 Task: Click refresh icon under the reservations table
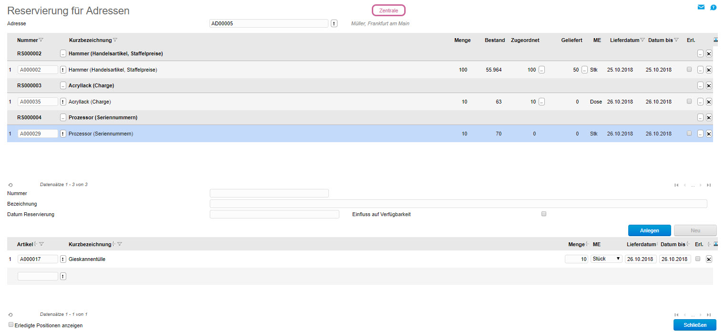pos(10,185)
